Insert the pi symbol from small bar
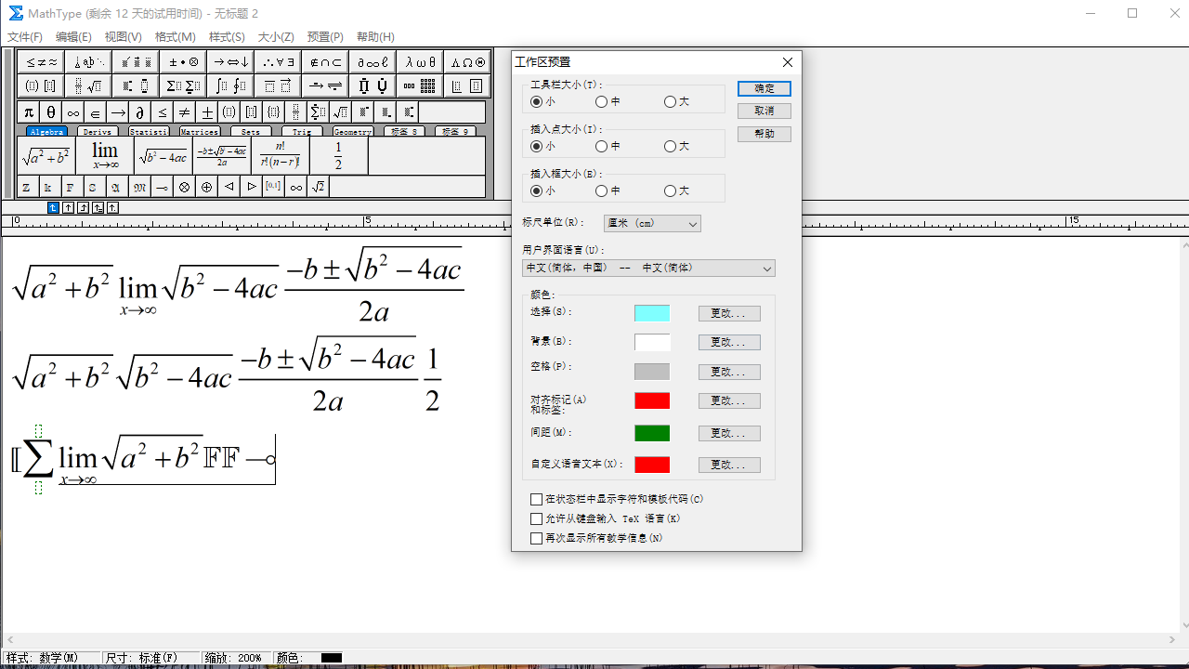The width and height of the screenshot is (1189, 669). (29, 112)
